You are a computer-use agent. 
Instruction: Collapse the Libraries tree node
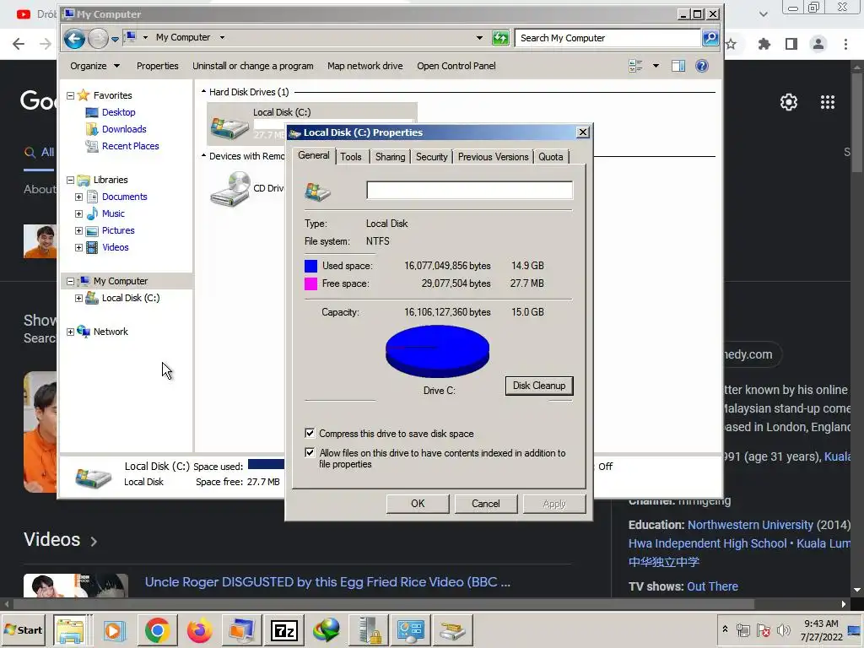(71, 181)
